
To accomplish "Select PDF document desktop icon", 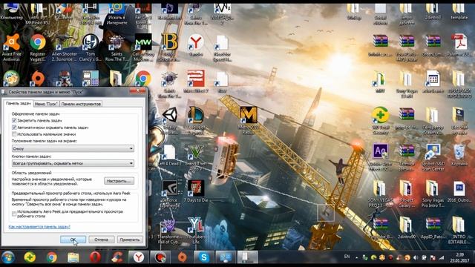I will (x=459, y=45).
